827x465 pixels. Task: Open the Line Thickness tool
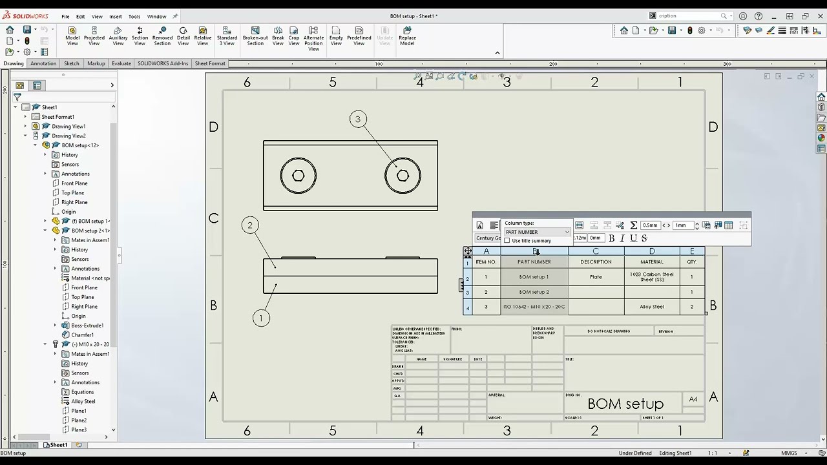click(x=782, y=30)
